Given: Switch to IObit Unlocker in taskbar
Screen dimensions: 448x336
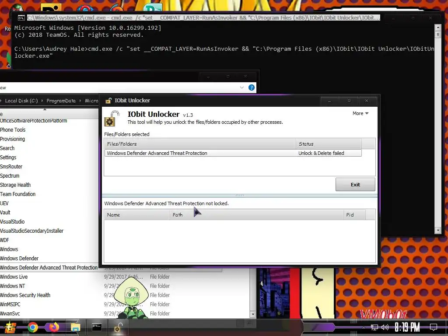Looking at the screenshot, I should (x=118, y=327).
